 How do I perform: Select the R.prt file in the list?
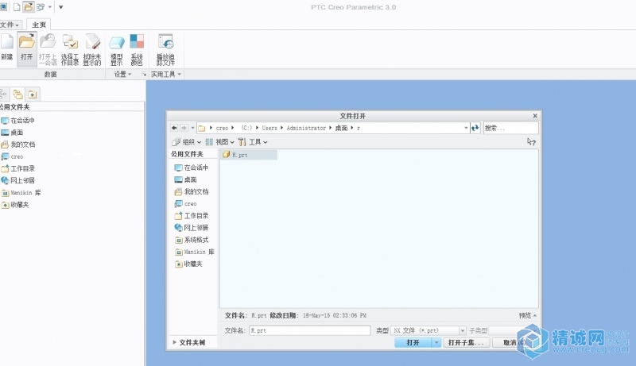pyautogui.click(x=249, y=155)
